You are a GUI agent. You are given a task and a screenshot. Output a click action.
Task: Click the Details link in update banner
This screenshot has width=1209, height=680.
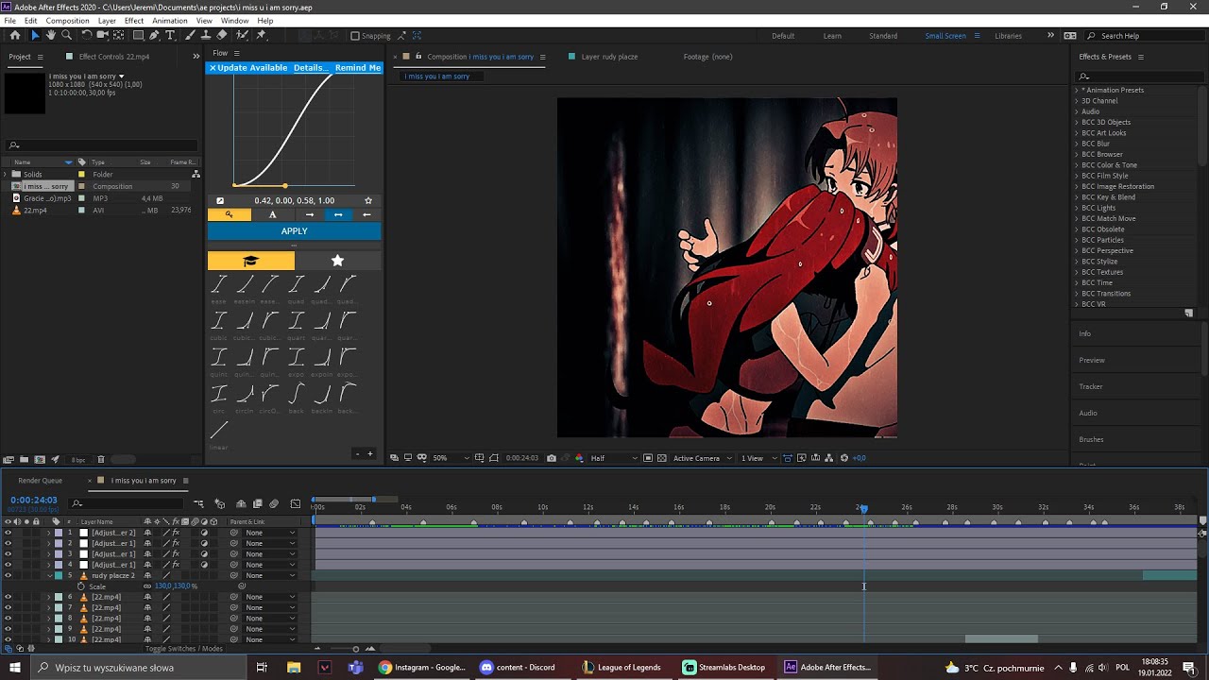click(310, 68)
